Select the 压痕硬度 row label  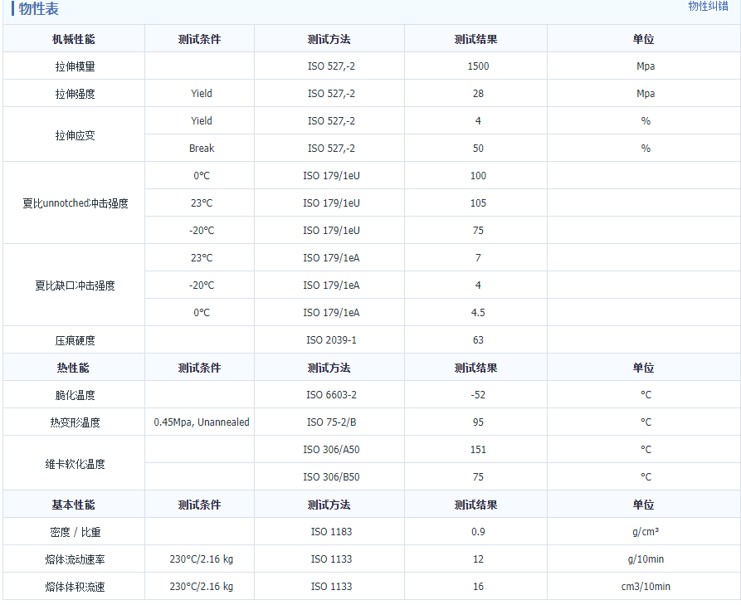pos(75,340)
